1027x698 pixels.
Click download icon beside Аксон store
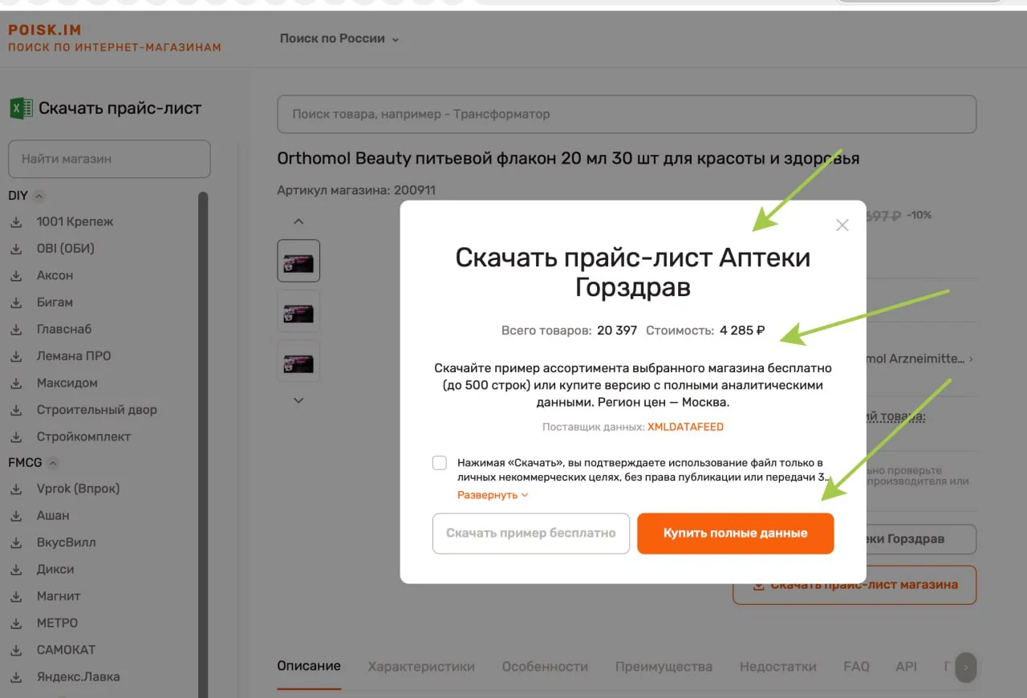point(16,276)
